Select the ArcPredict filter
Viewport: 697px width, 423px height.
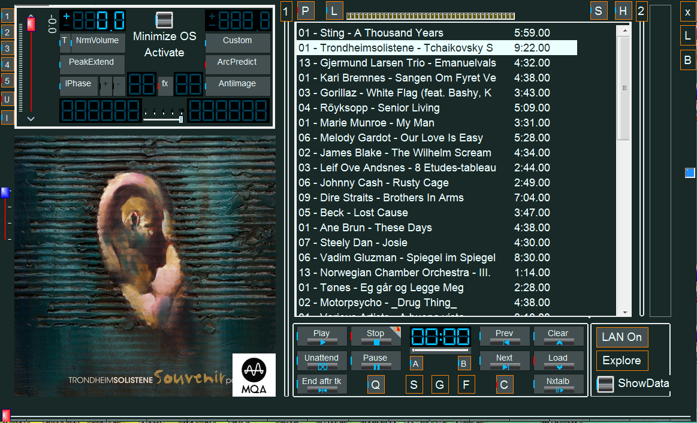point(238,65)
